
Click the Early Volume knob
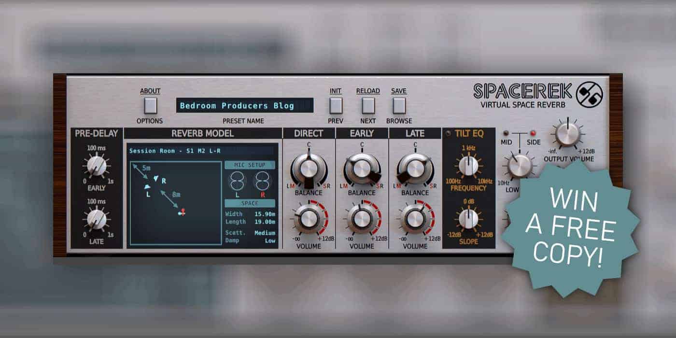tap(362, 219)
